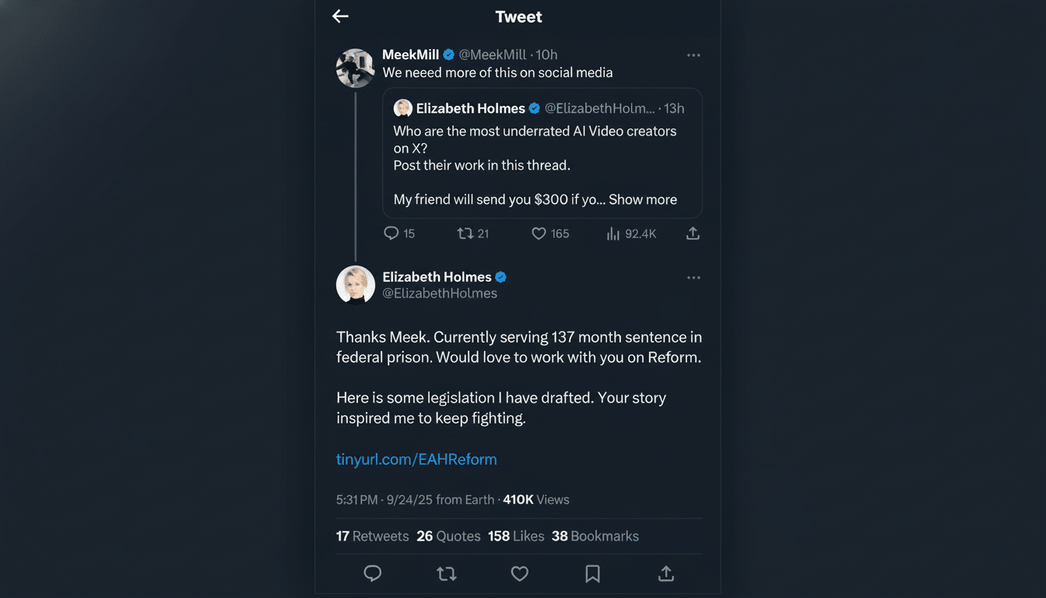Open tinyurl.com/EAHReform link

click(x=416, y=459)
